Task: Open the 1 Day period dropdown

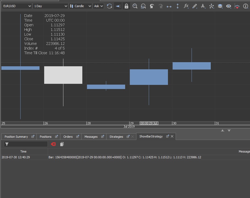Action: click(50, 6)
